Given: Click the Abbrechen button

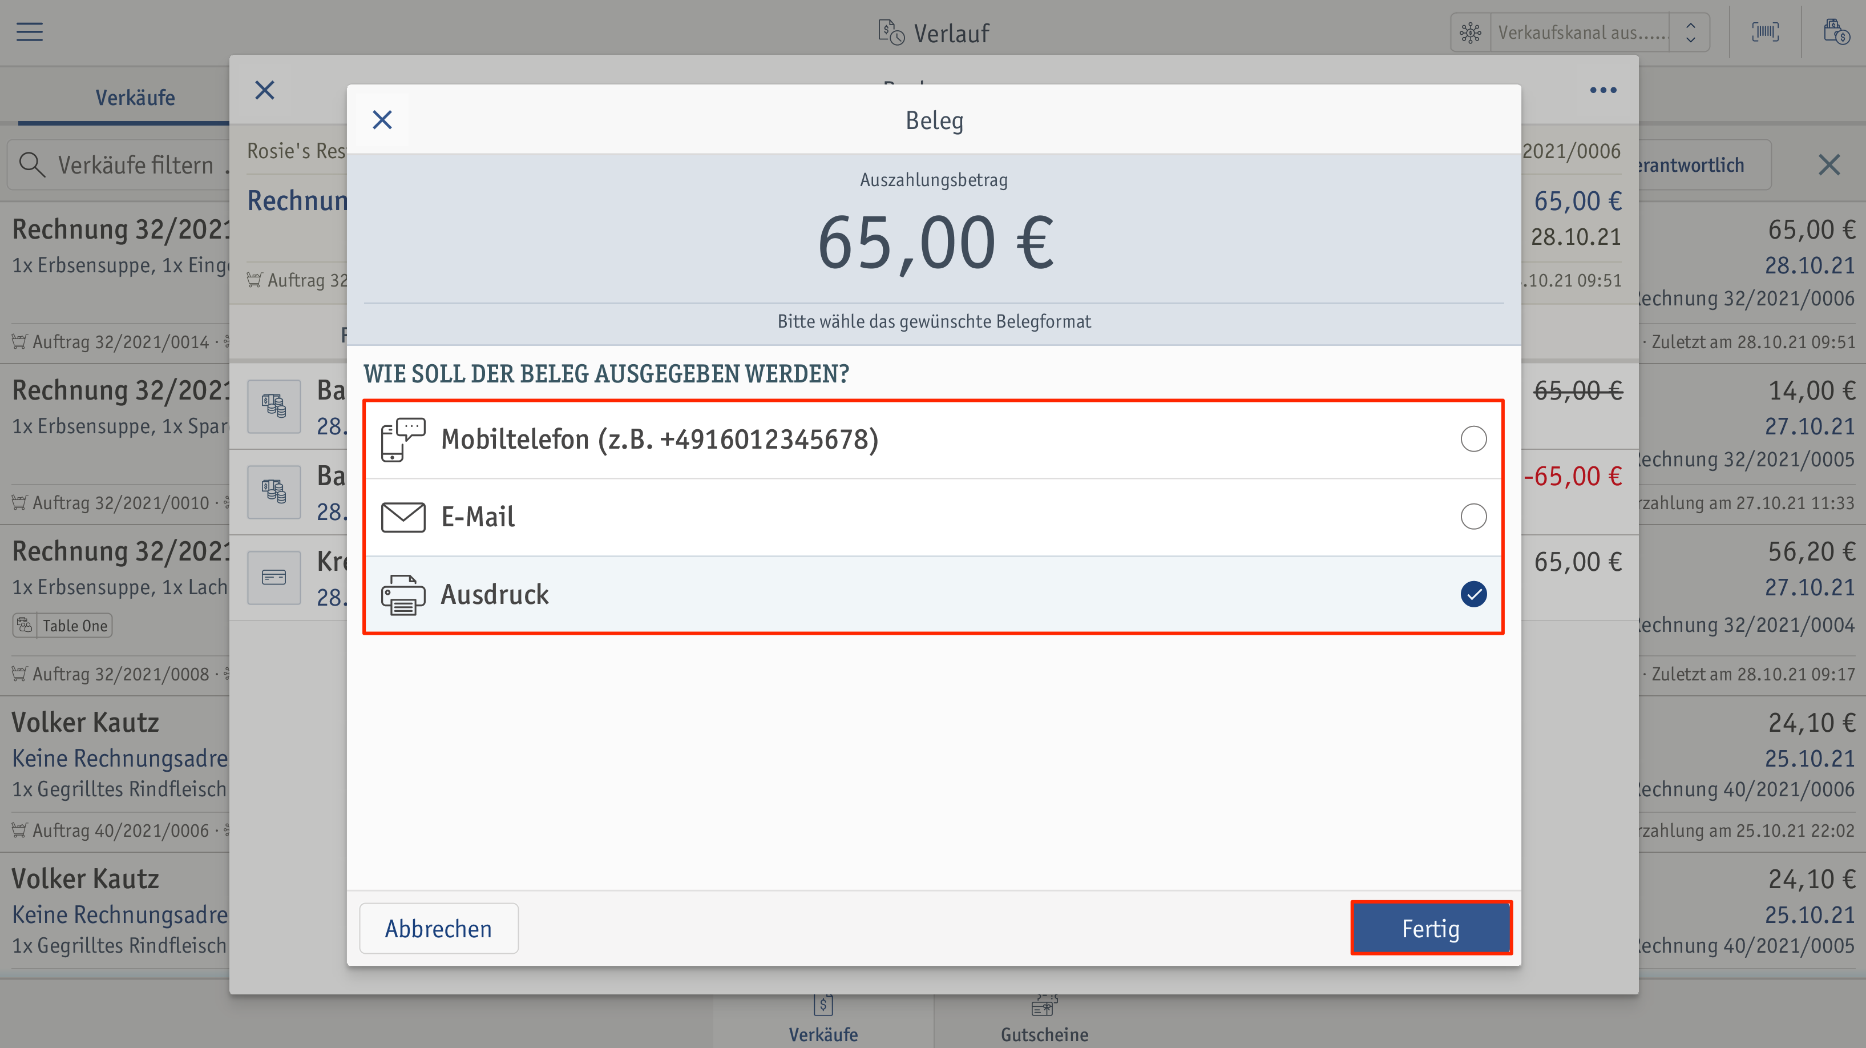Looking at the screenshot, I should click(x=438, y=928).
